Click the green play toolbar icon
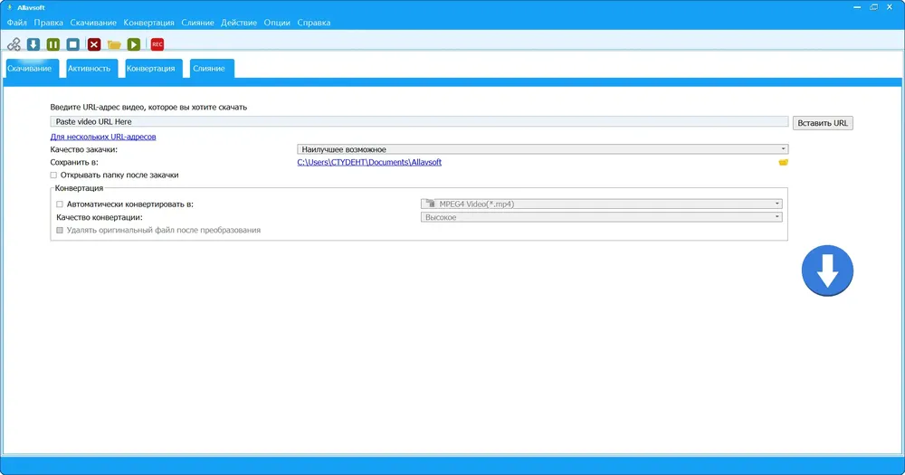Screen dimensions: 905x475 (x=134, y=44)
